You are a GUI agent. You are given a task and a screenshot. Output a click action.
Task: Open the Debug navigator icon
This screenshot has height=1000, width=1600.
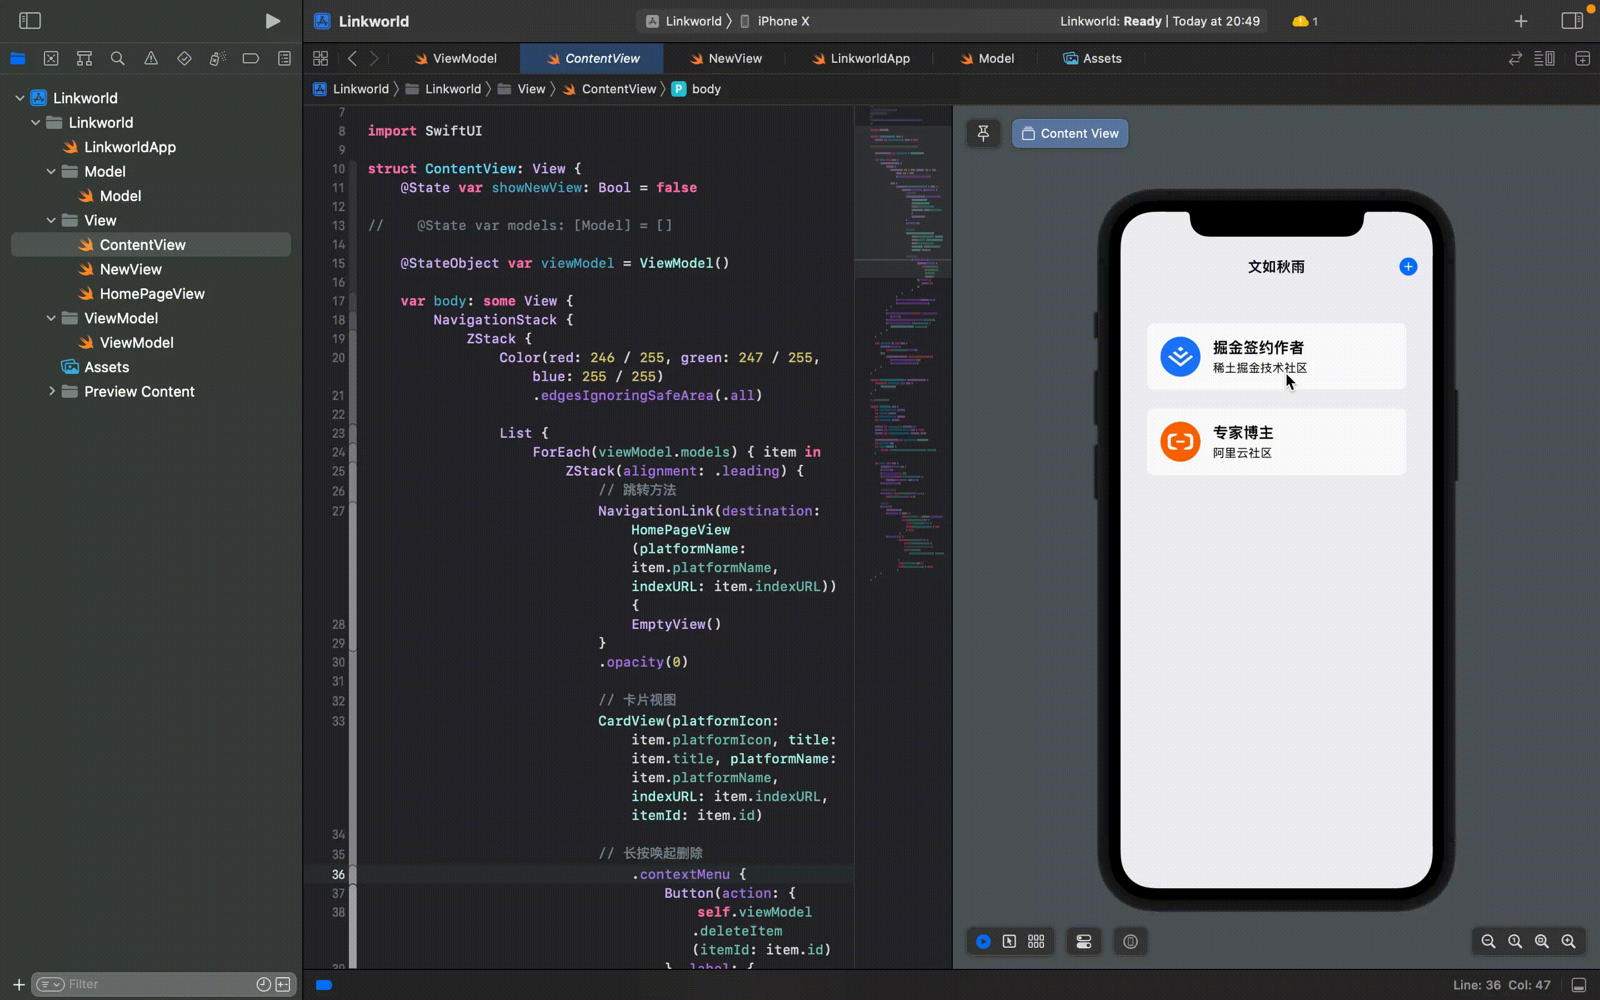218,59
